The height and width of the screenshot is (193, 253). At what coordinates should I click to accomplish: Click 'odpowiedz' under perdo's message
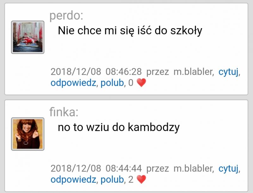pos(73,83)
